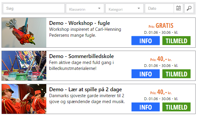This screenshot has height=117, width=198.
Task: Select the colorful bird workshop thumbnail
Action: 24,33
